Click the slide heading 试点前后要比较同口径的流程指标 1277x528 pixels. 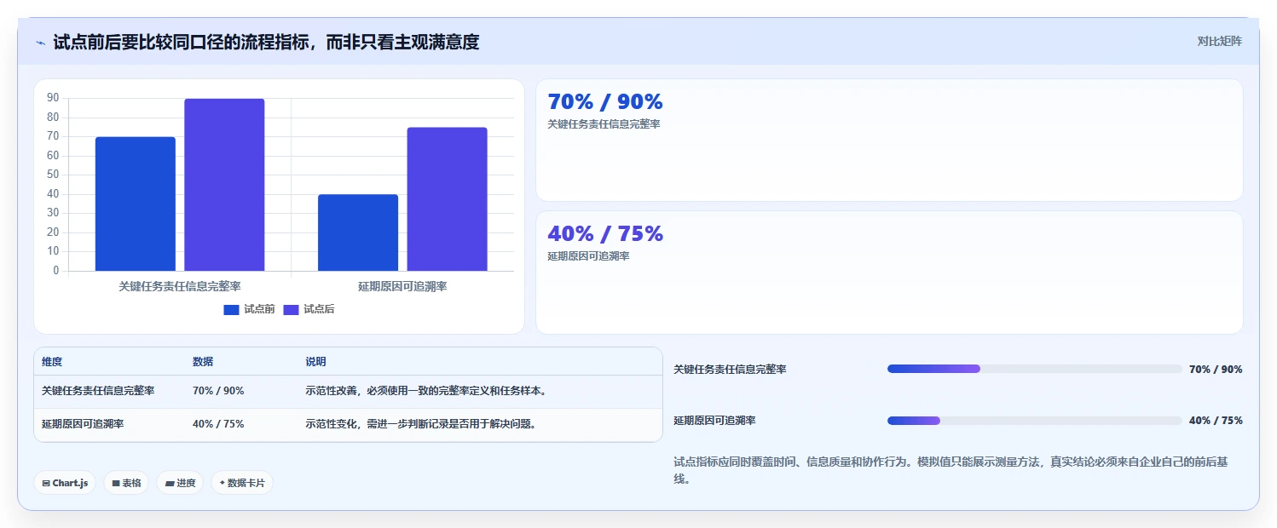tap(266, 43)
